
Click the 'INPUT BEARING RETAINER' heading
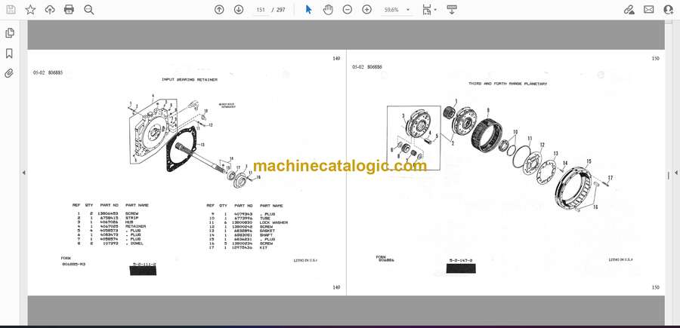click(x=190, y=80)
